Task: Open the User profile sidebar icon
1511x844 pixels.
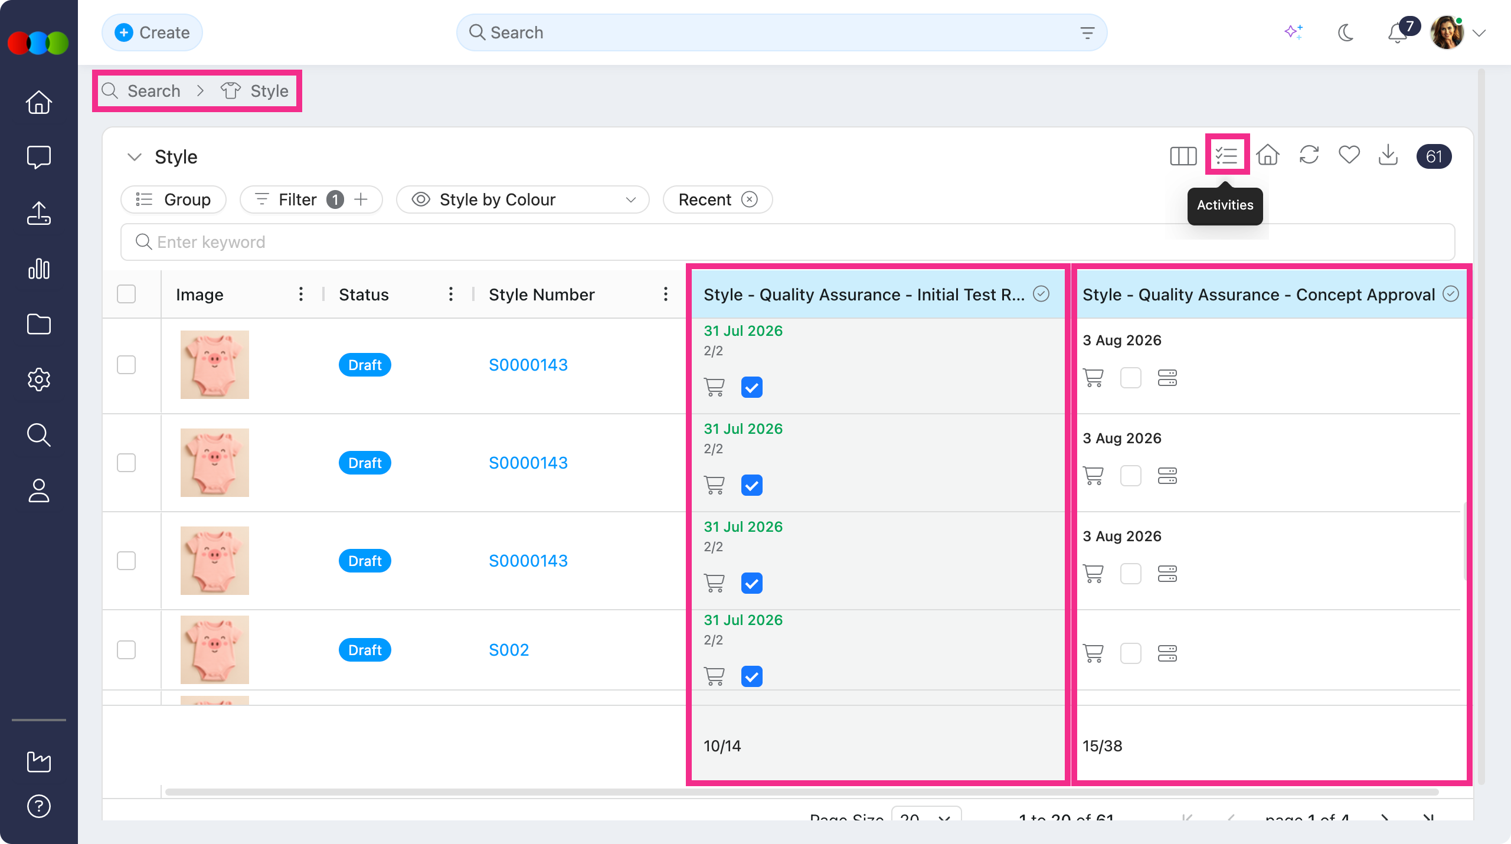Action: pyautogui.click(x=39, y=490)
